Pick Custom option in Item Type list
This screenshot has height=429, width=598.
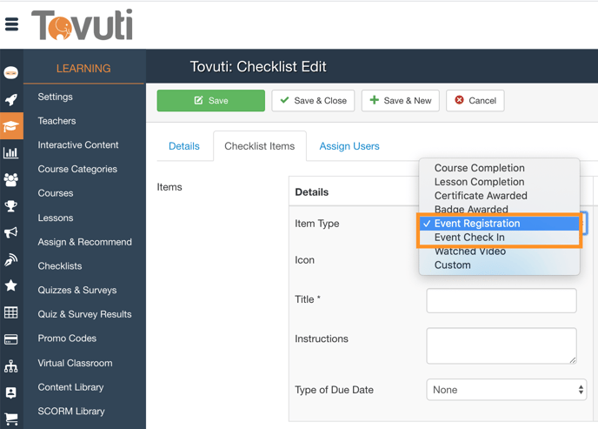(x=452, y=265)
